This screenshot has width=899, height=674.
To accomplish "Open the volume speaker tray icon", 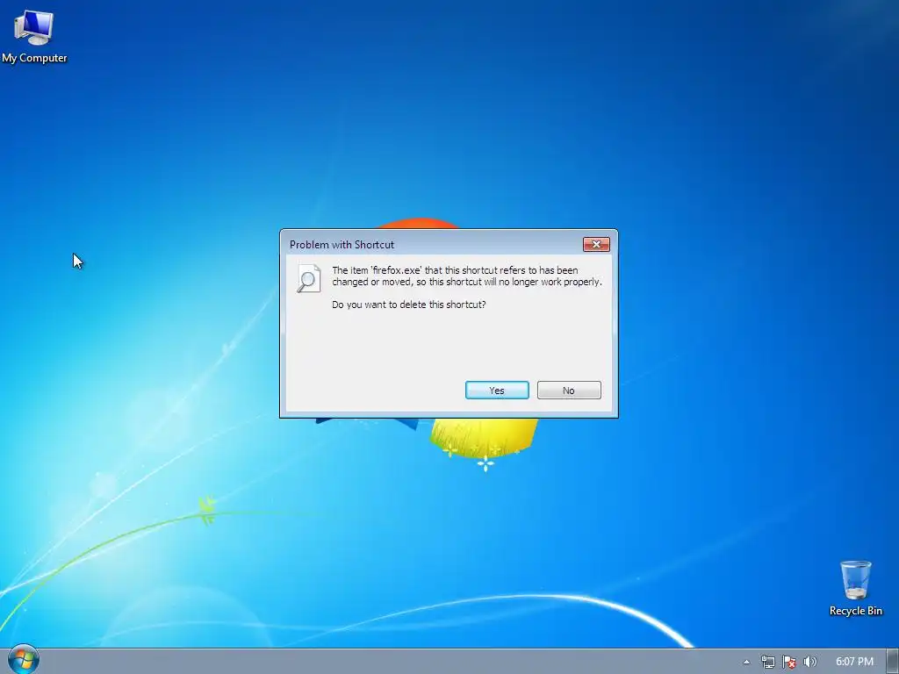I will pos(809,662).
